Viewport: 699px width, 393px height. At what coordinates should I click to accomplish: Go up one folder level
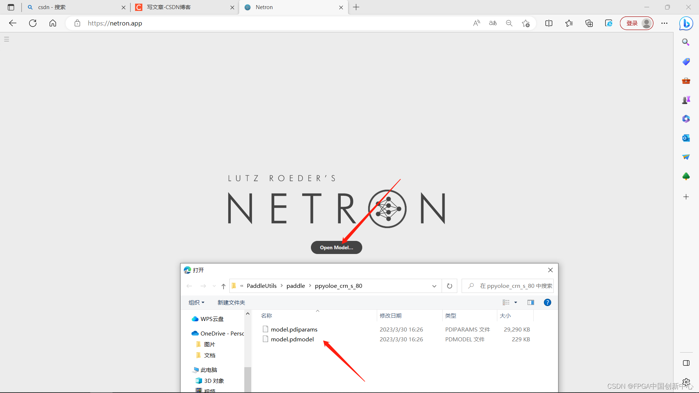click(224, 286)
